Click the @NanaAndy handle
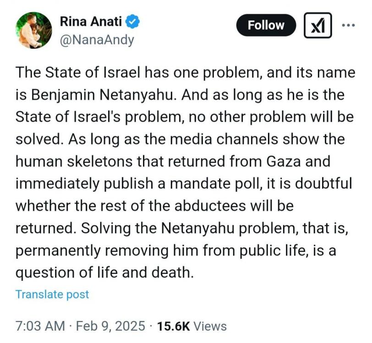 (97, 39)
